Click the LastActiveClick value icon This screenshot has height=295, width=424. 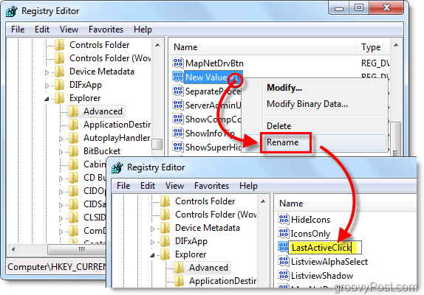point(284,247)
